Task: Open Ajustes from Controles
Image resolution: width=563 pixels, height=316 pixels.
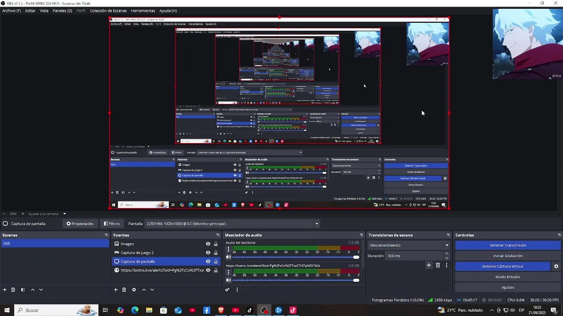Action: tap(508, 287)
